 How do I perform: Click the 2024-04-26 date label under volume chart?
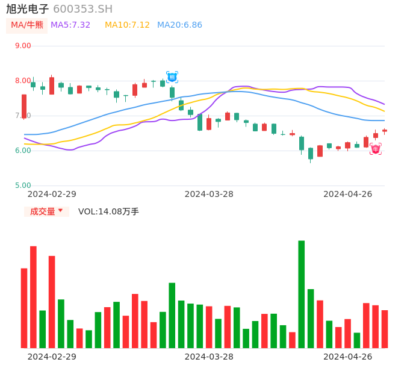(348, 357)
